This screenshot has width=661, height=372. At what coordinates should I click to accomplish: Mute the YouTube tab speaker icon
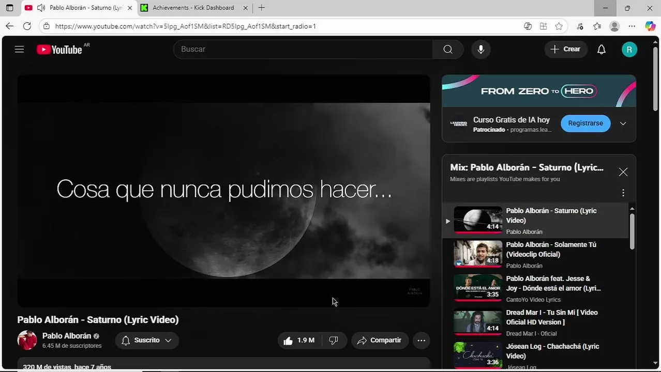41,8
